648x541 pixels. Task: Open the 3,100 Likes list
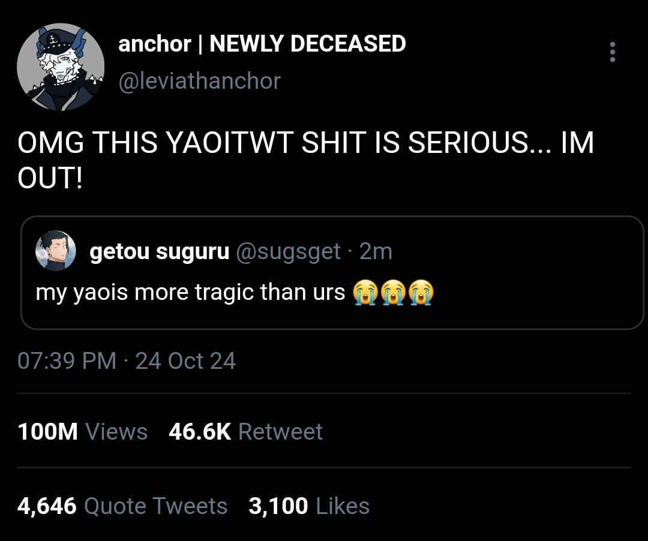click(308, 506)
